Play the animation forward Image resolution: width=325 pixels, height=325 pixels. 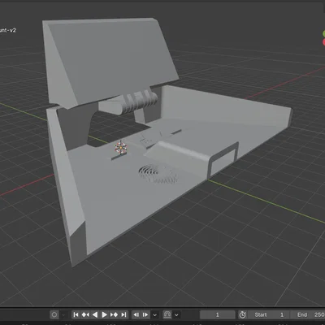point(104,314)
